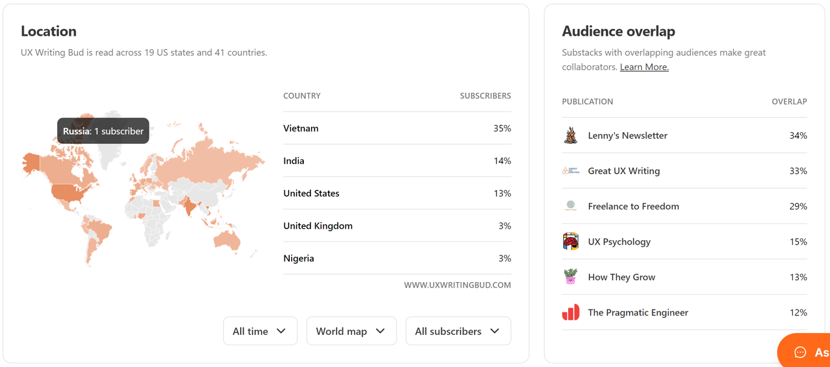The width and height of the screenshot is (830, 367).
Task: Click the 15% overlap for UX Psychology
Action: click(798, 241)
